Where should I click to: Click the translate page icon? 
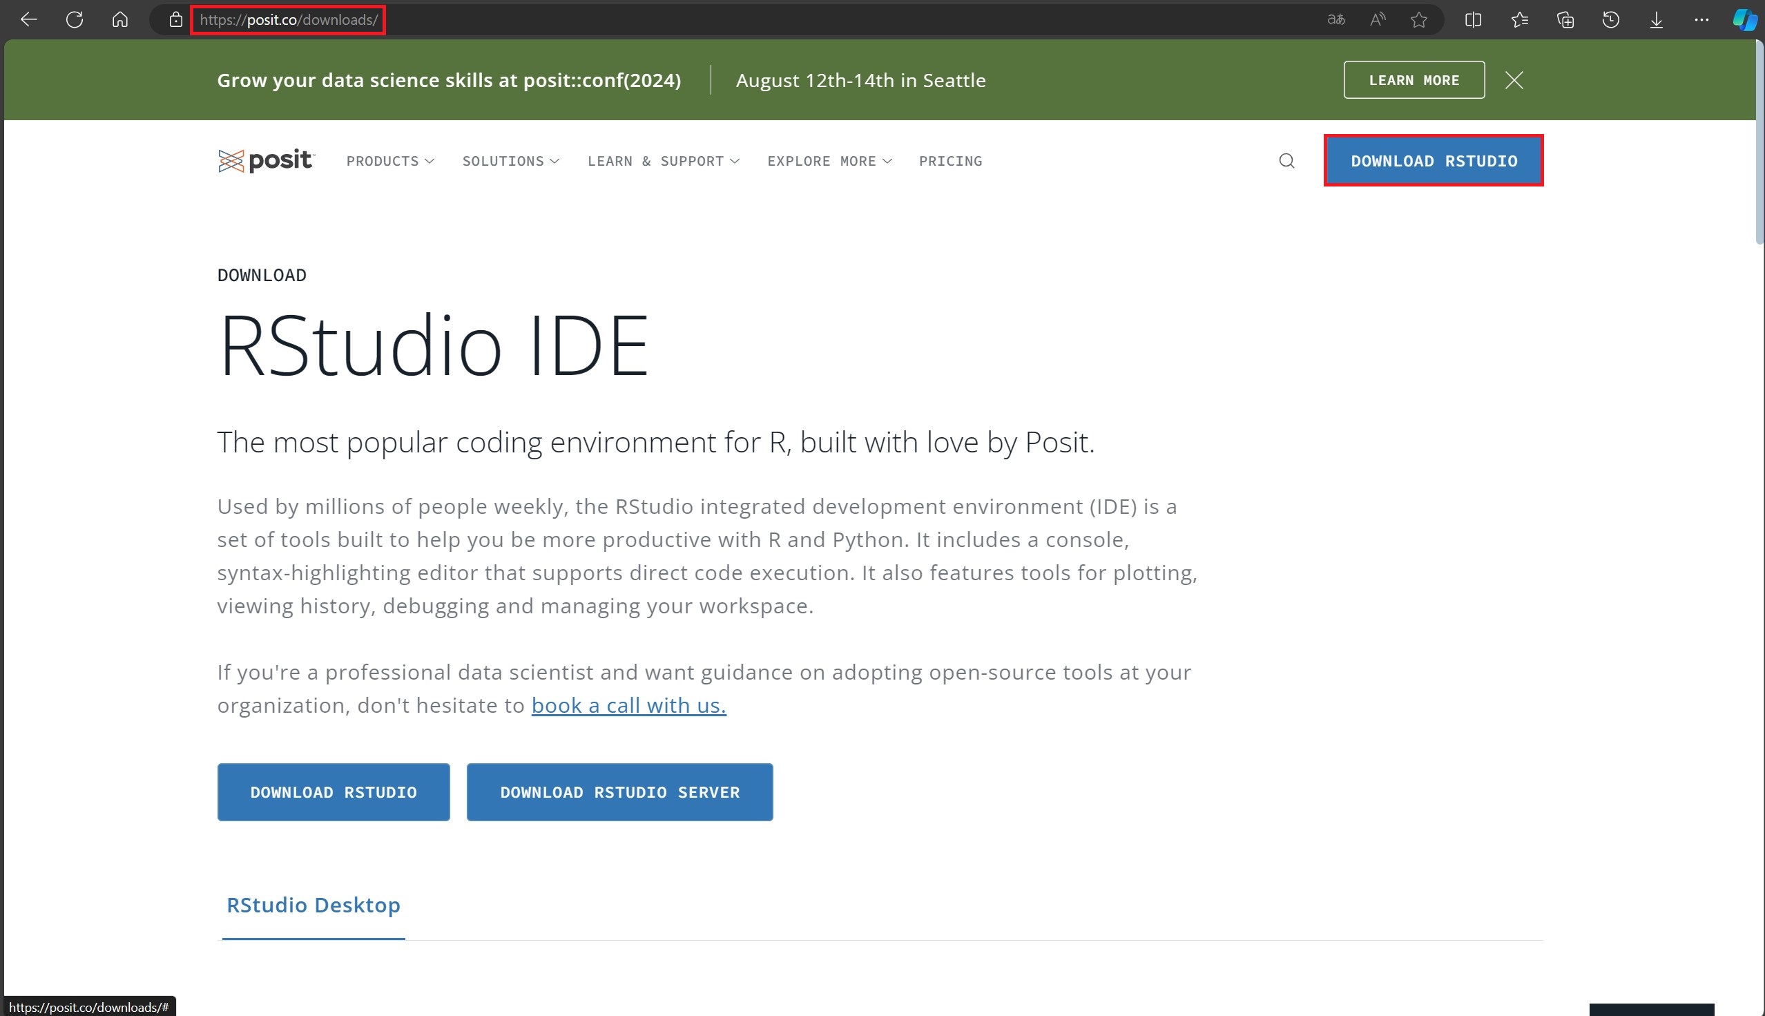coord(1336,19)
